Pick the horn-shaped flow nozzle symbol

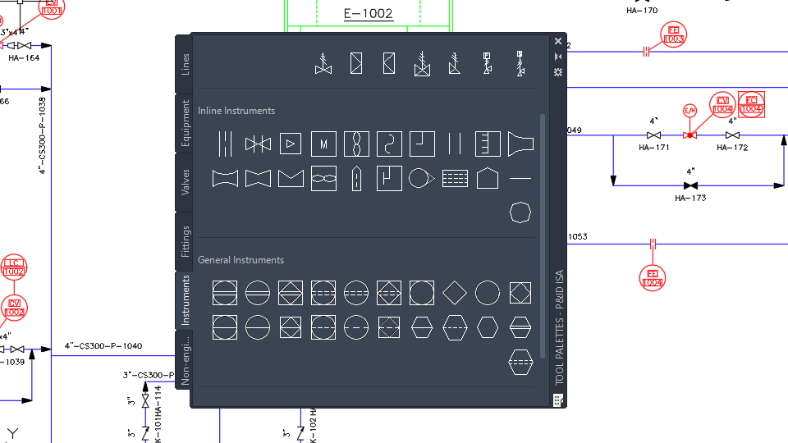pyautogui.click(x=520, y=144)
